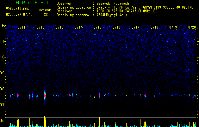Click the meteor label
The width and height of the screenshot is (199, 127).
click(45, 10)
